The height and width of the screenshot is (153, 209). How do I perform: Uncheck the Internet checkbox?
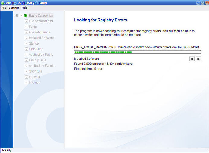(26, 83)
